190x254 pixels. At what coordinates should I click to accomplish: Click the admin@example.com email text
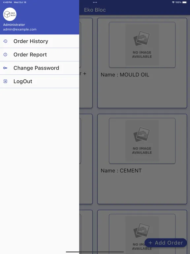[20, 29]
